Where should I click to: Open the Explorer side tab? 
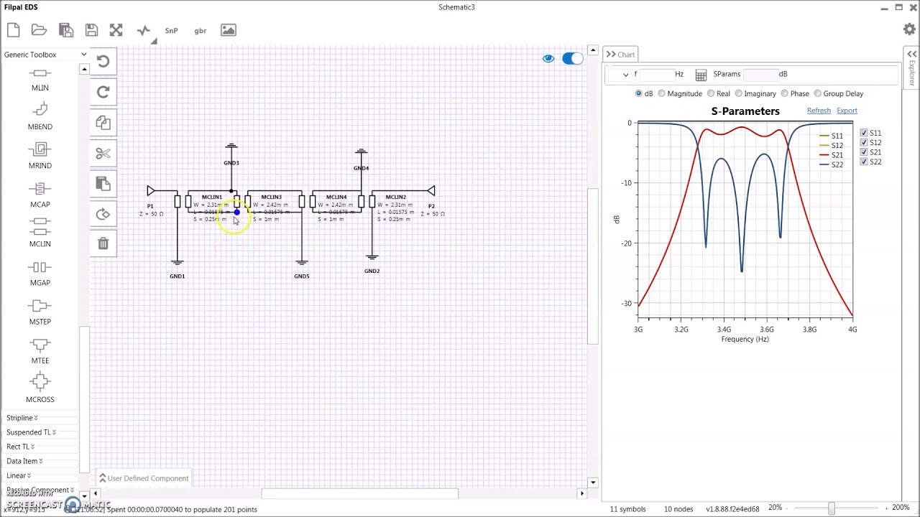911,68
